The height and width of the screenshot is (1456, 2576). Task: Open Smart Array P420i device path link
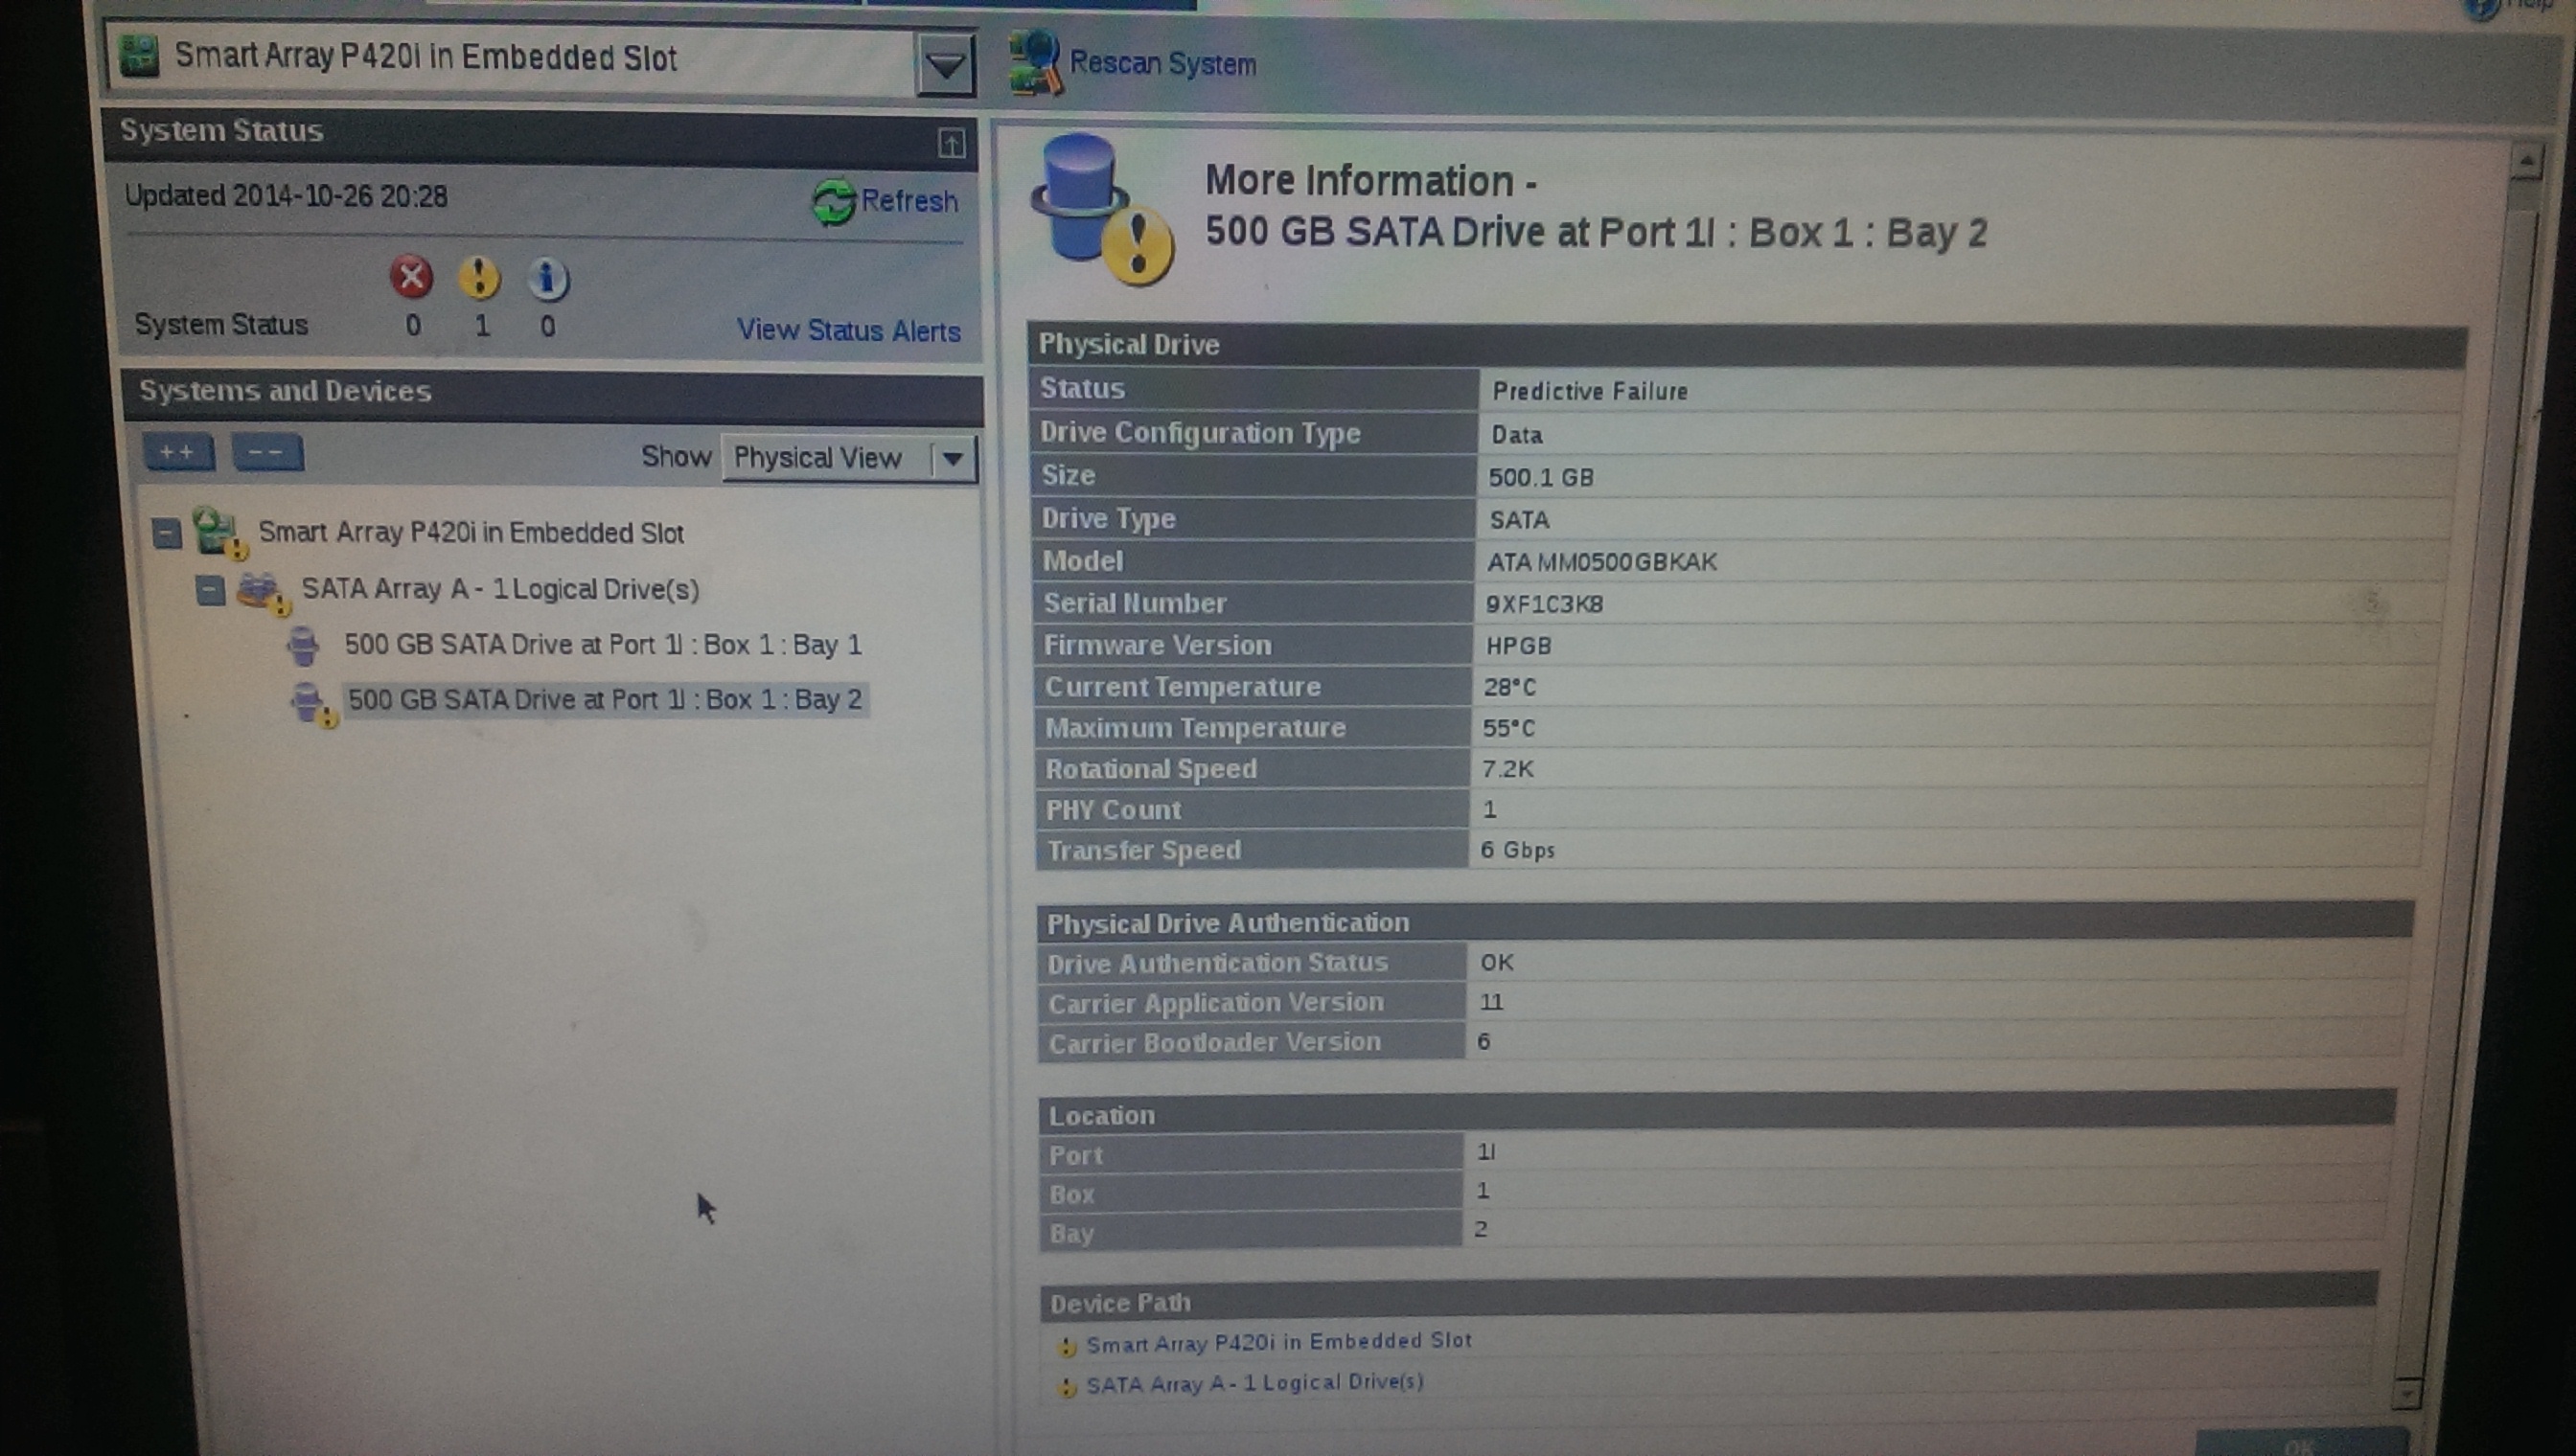tap(1278, 1342)
